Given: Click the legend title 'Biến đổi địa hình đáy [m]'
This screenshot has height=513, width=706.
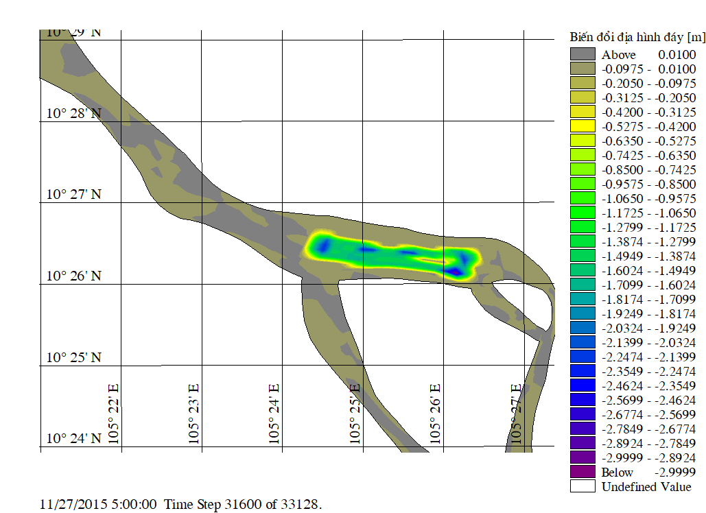Looking at the screenshot, I should coord(637,36).
